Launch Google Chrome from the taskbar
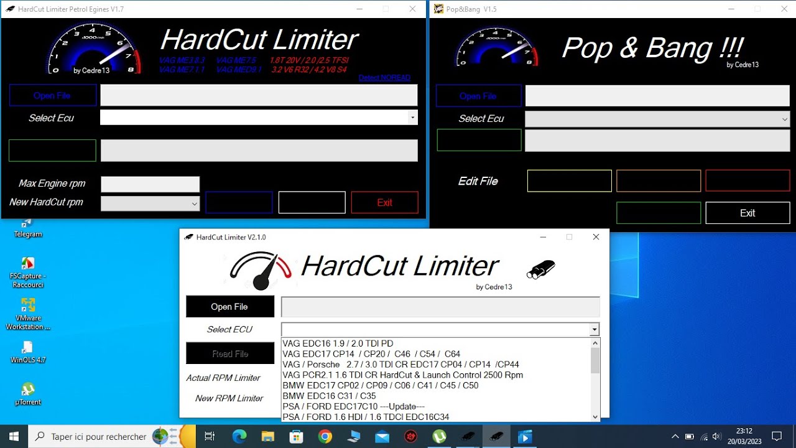 325,437
